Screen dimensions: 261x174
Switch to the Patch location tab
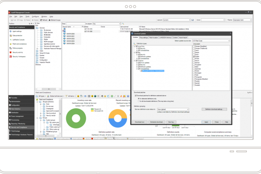click(x=154, y=38)
